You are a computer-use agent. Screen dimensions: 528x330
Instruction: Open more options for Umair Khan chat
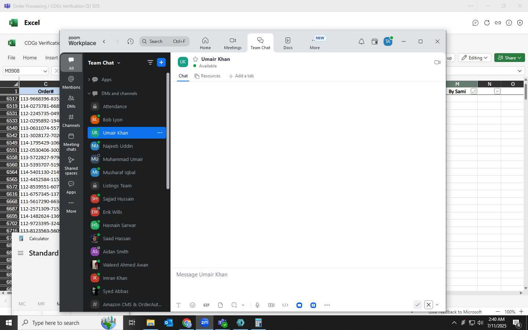point(160,133)
